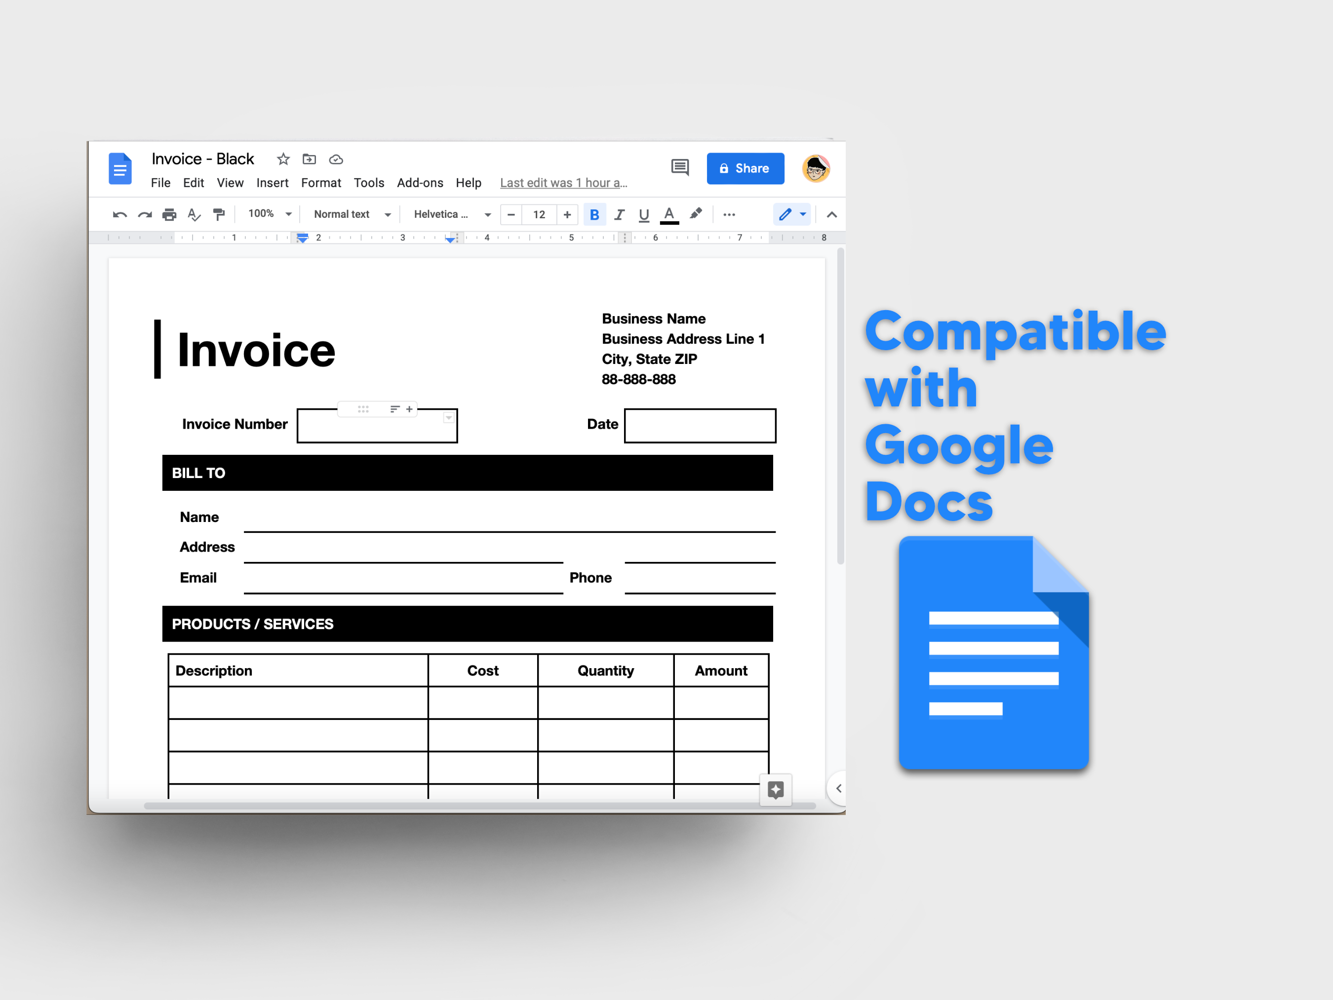
Task: Open version history via Last edit link
Action: [x=563, y=183]
